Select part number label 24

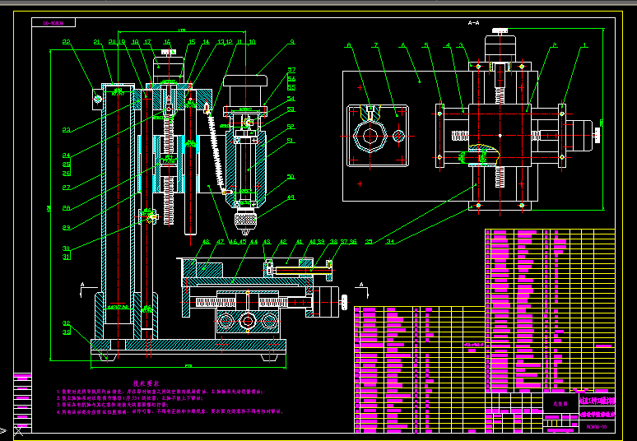[x=66, y=156]
